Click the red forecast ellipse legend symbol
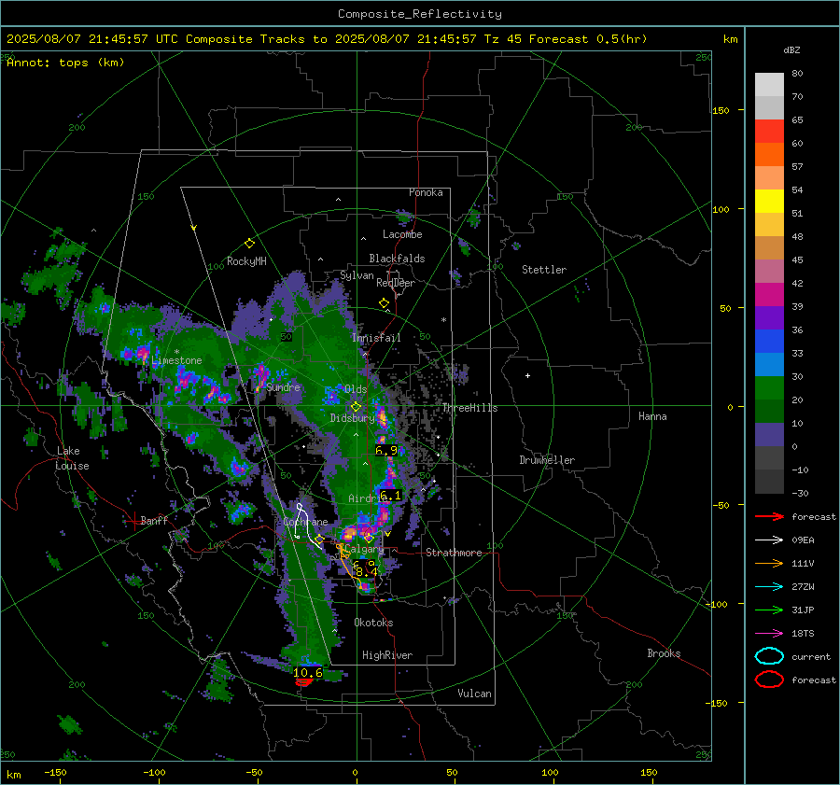Screen dimensions: 840x785 (769, 680)
